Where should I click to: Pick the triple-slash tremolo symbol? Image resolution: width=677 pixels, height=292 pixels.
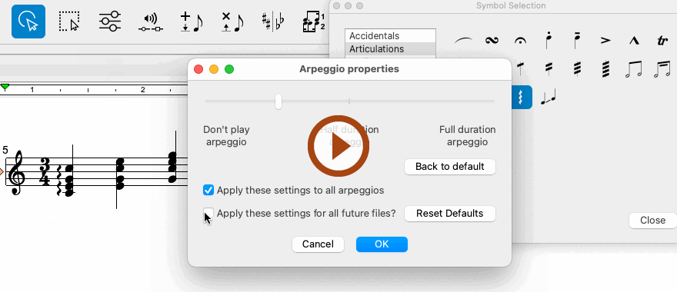click(577, 68)
